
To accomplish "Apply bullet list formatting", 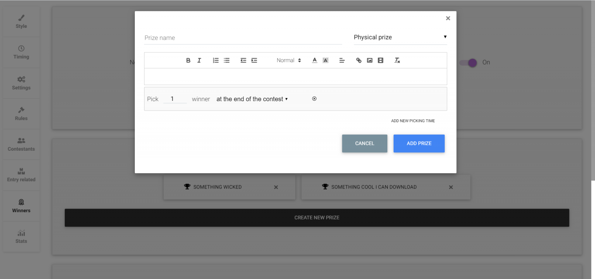I will pos(227,60).
